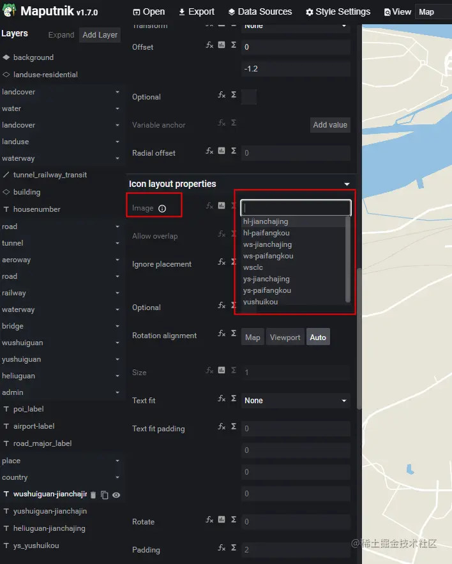
Task: Choose hl-jianchajing from the image list
Action: tap(293, 221)
